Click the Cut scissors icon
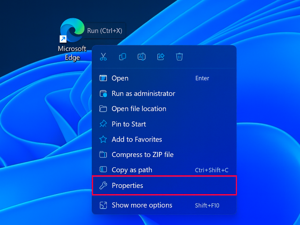The image size is (300, 225). [104, 57]
